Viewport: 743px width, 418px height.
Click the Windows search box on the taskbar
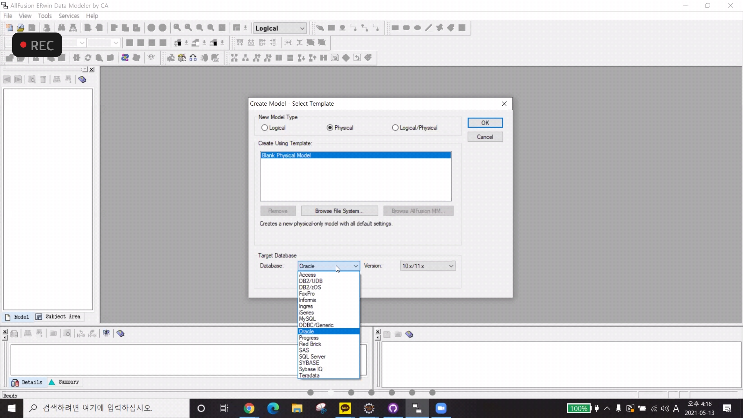pyautogui.click(x=106, y=408)
